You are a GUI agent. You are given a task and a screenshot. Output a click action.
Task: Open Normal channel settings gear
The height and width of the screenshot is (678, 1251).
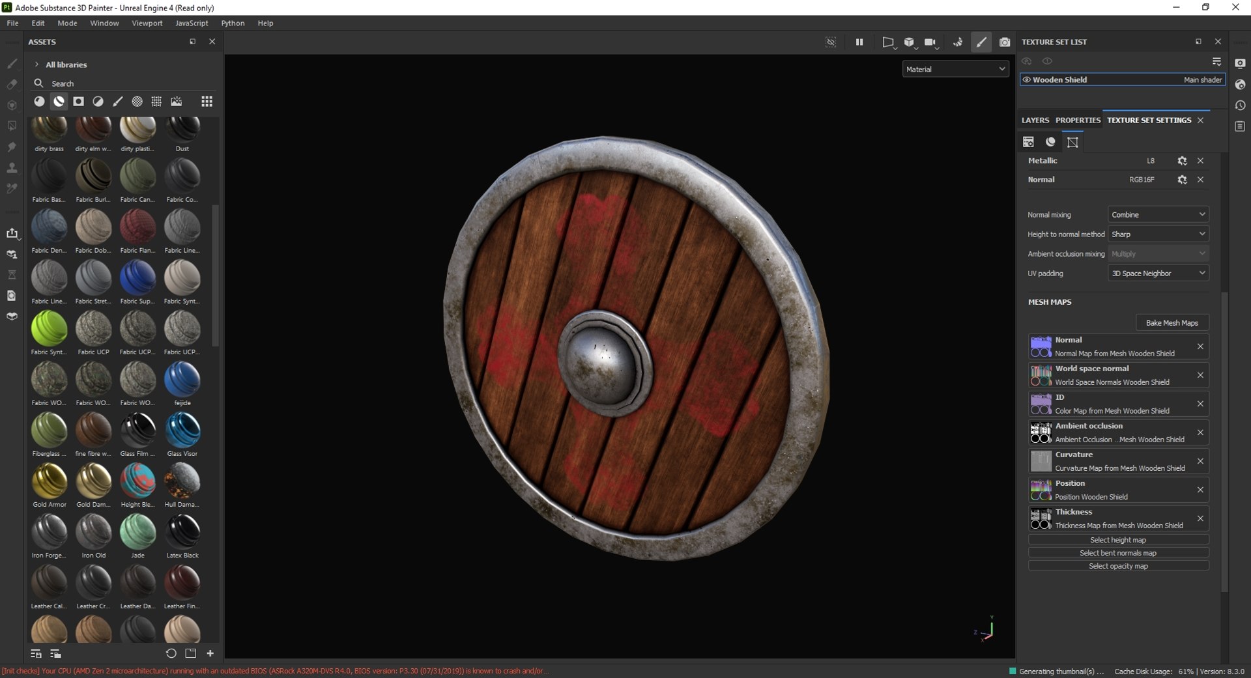click(1182, 180)
